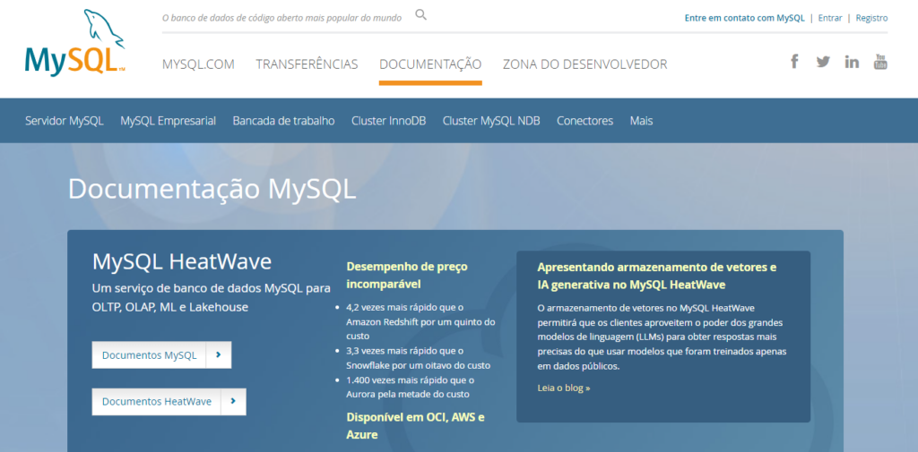Screen dimensions: 918x452
Task: Open the MySQL Facebook page icon
Action: point(794,62)
